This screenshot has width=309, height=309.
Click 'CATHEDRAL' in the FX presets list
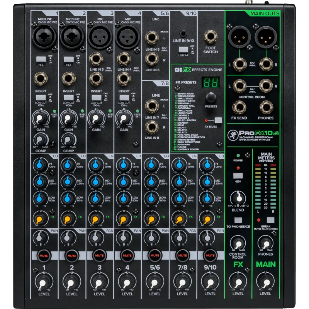click(x=184, y=108)
